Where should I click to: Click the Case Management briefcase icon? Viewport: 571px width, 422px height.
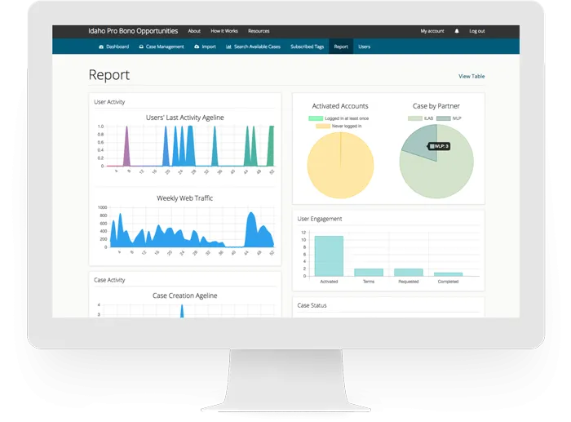(142, 47)
